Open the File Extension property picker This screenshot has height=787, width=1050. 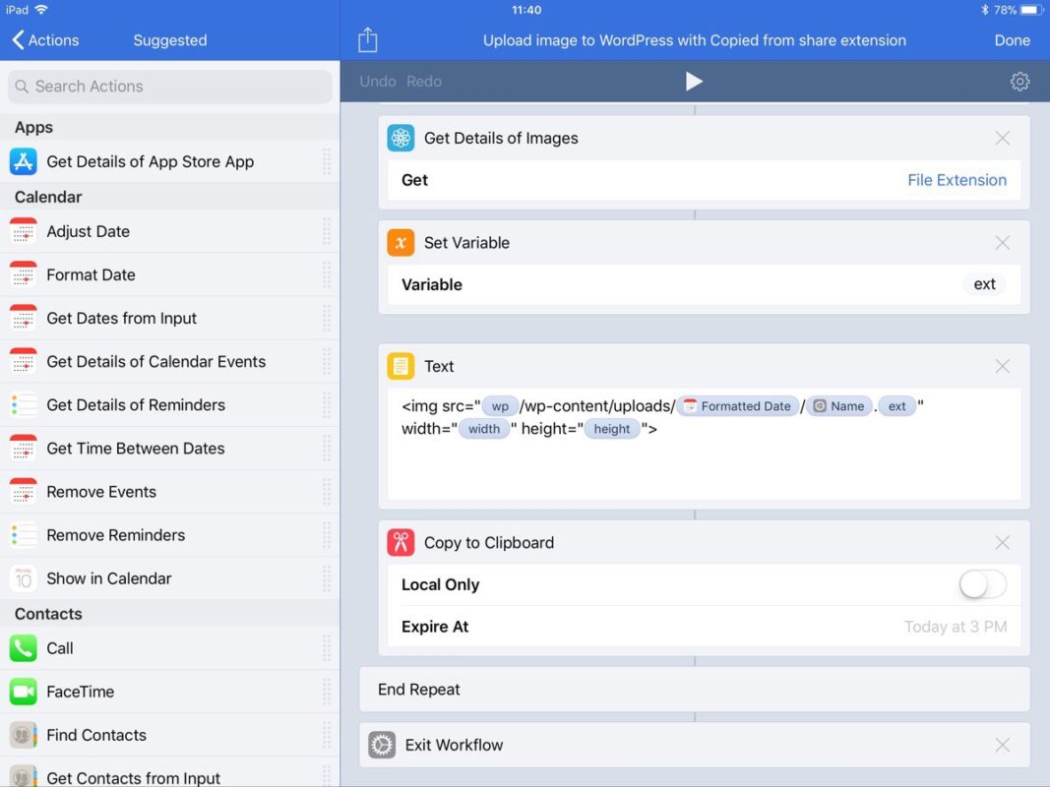[x=957, y=180]
